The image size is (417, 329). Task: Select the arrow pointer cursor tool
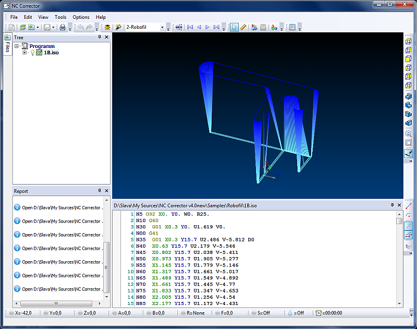pos(235,27)
